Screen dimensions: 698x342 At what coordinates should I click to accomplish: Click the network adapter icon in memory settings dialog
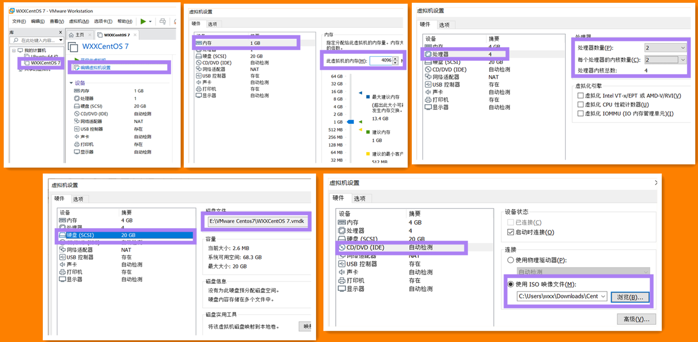click(199, 69)
